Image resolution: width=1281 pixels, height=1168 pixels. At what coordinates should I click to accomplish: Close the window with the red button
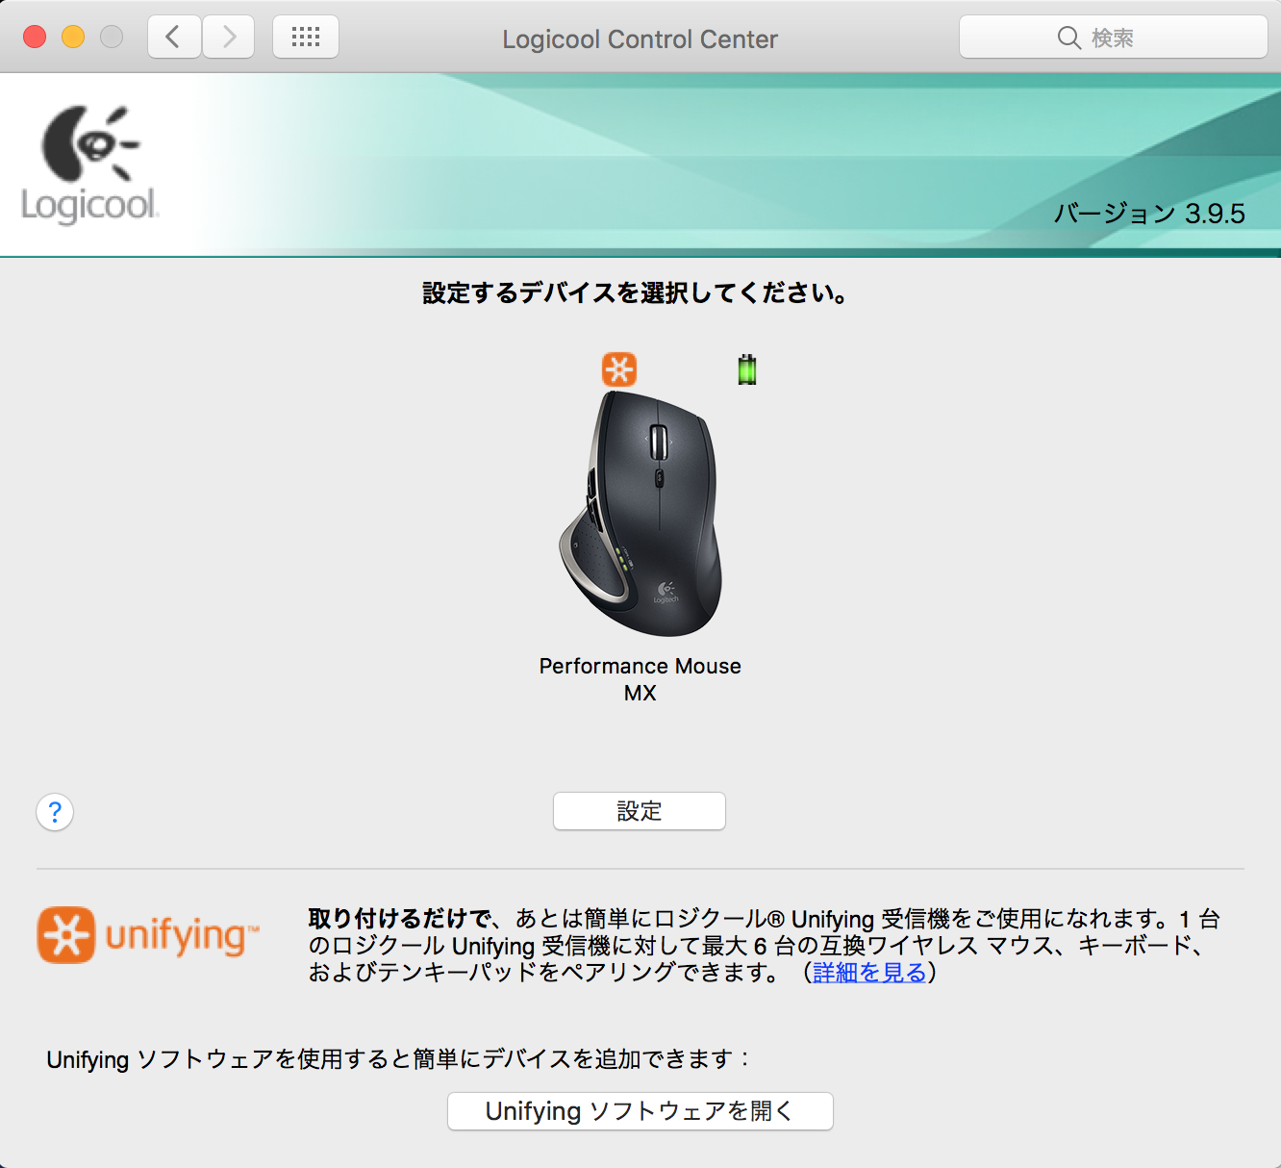pos(35,38)
